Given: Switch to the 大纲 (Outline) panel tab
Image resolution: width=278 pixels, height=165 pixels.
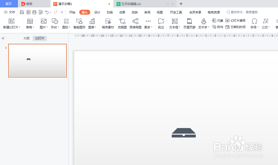Looking at the screenshot, I should (26, 38).
